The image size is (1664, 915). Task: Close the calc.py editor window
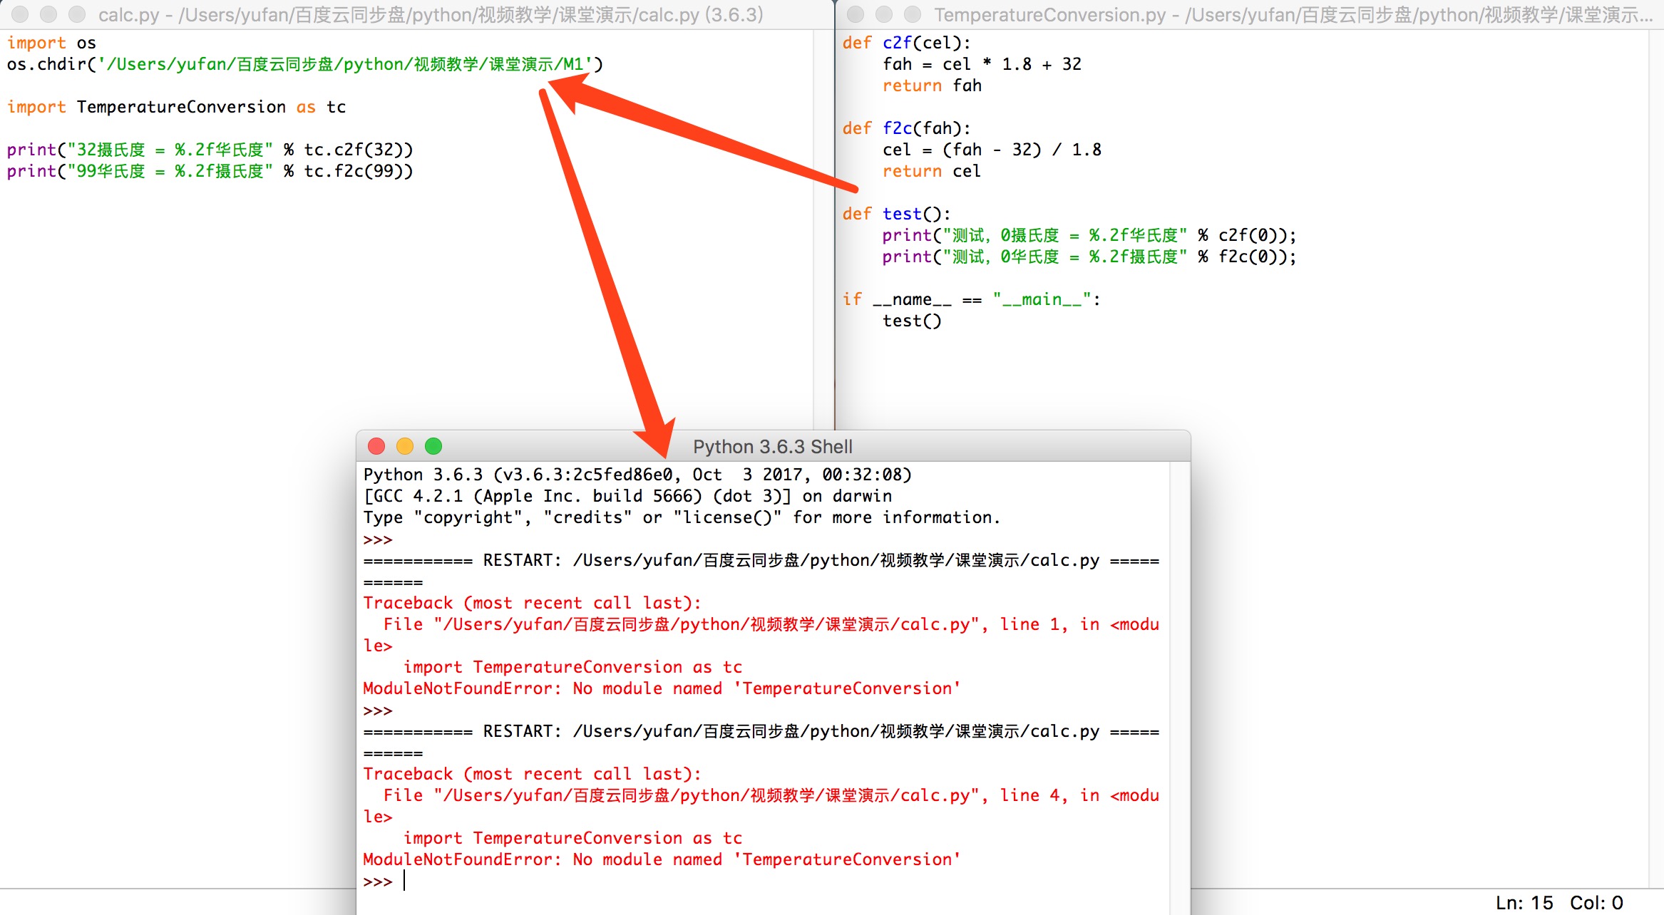[20, 14]
